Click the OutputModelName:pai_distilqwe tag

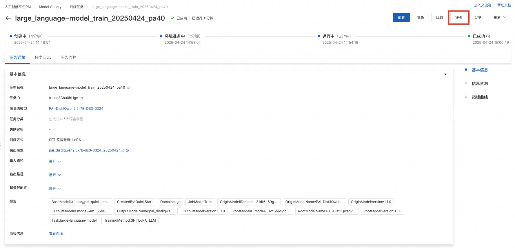146,211
